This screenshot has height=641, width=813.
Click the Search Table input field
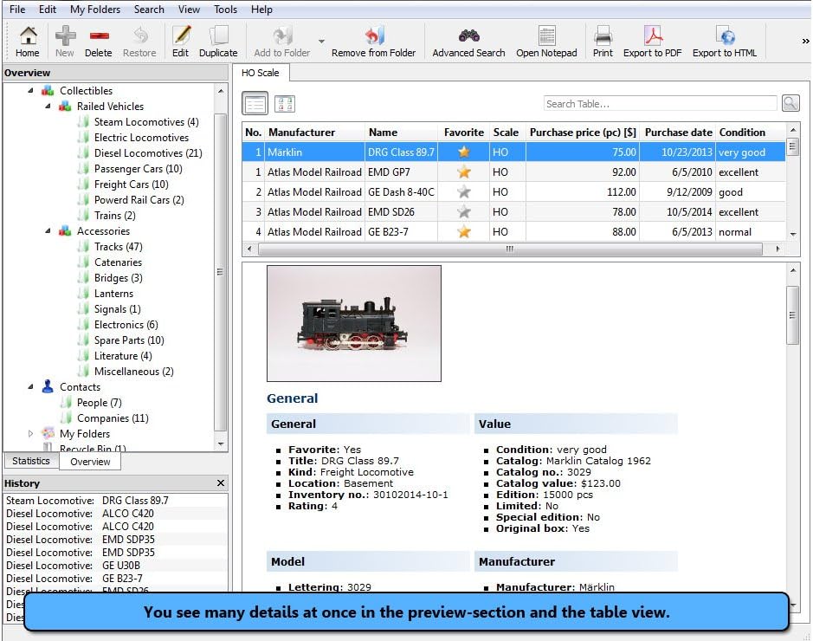[660, 104]
